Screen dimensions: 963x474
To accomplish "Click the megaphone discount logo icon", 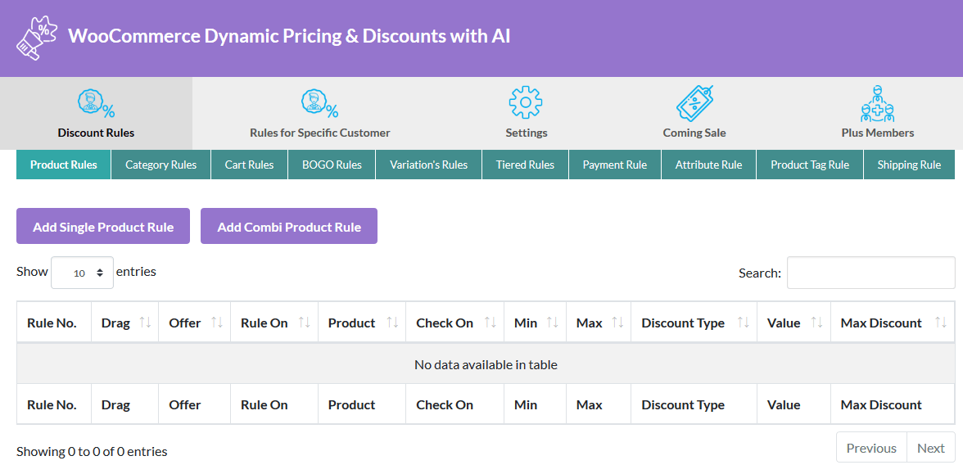I will (37, 38).
